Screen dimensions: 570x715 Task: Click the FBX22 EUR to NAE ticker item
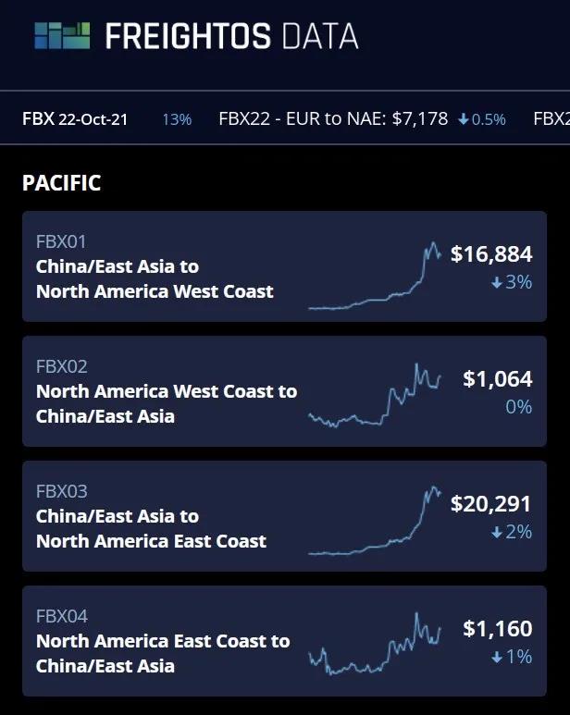[x=333, y=118]
